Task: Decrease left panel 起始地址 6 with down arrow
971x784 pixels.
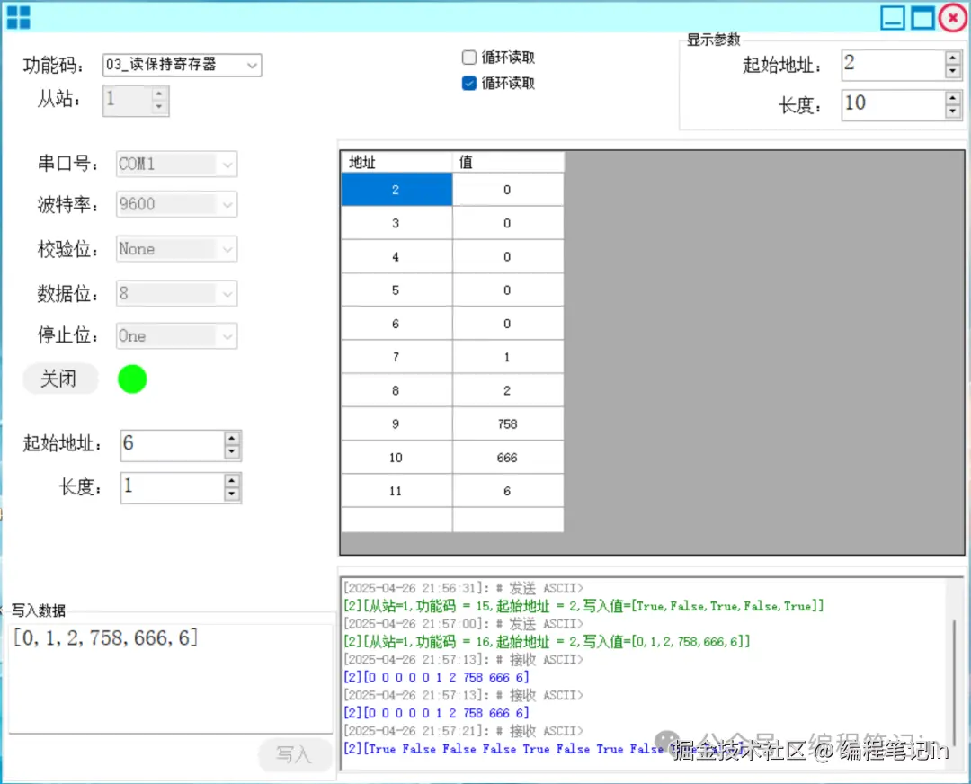Action: click(x=232, y=451)
